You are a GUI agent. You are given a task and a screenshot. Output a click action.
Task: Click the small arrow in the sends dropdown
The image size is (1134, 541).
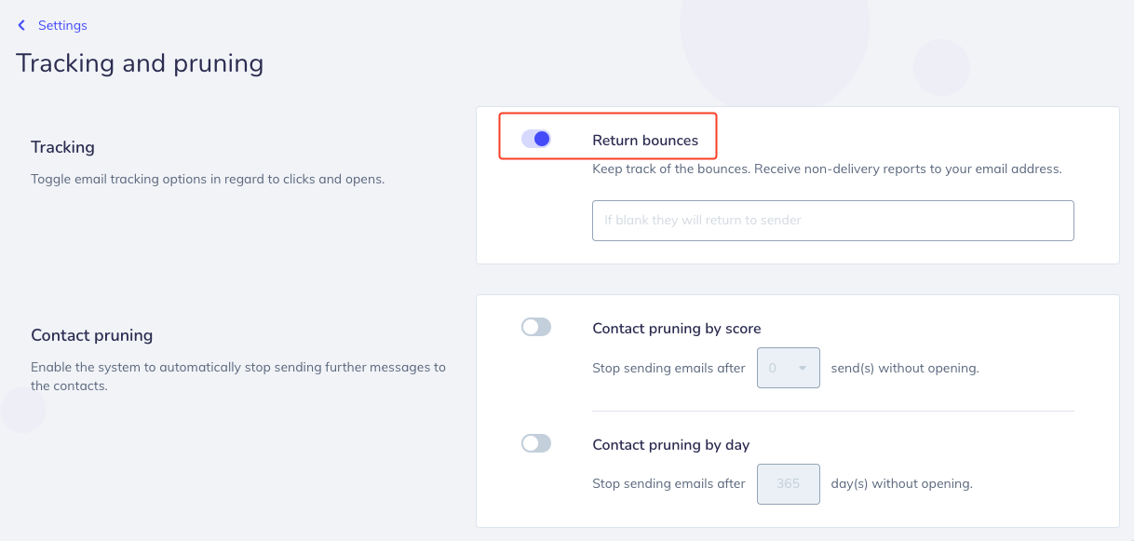(x=803, y=369)
